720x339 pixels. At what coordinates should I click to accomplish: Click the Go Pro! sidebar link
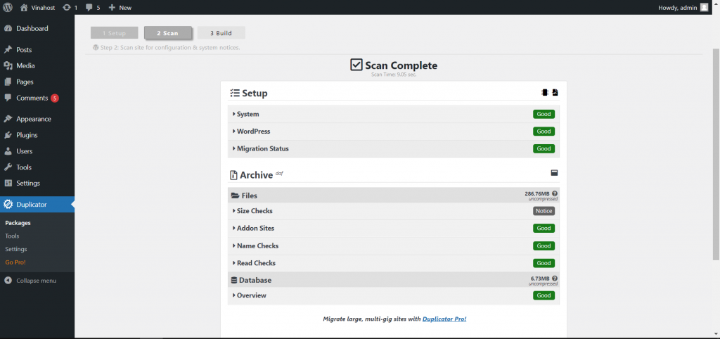[15, 262]
